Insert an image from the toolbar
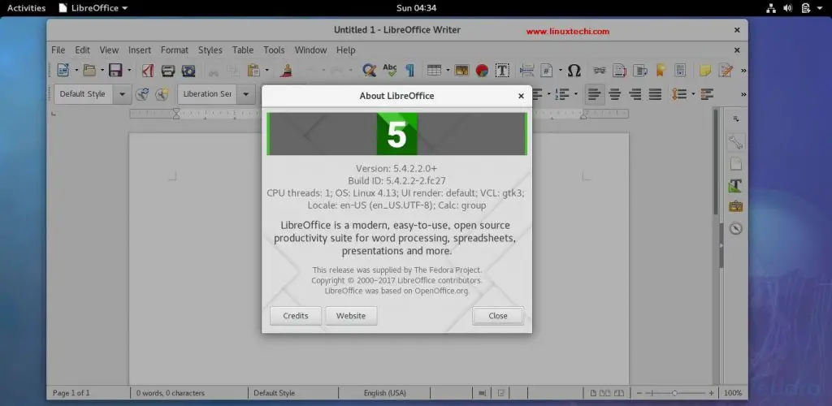 click(x=461, y=70)
